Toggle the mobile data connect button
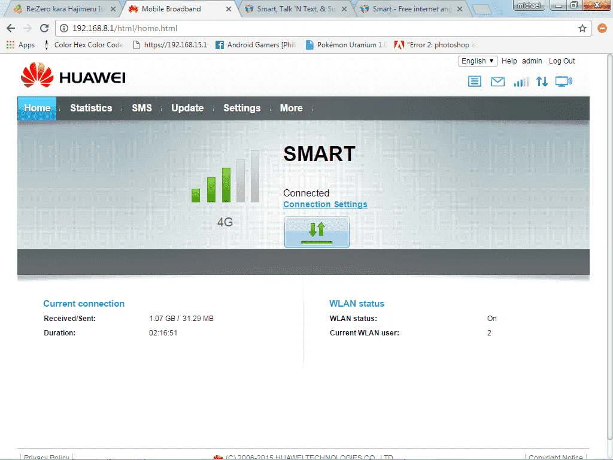 [317, 232]
